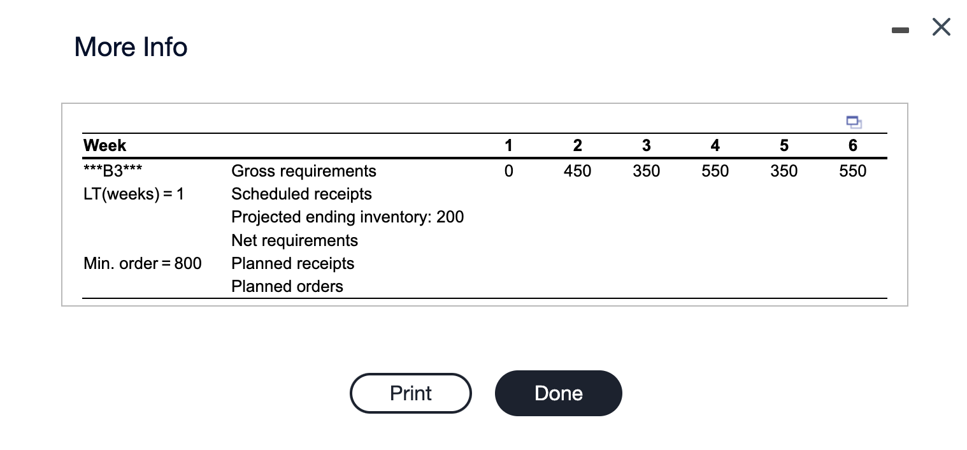The image size is (967, 450).
Task: Click the 550 gross requirement in week 4
Action: pos(715,171)
